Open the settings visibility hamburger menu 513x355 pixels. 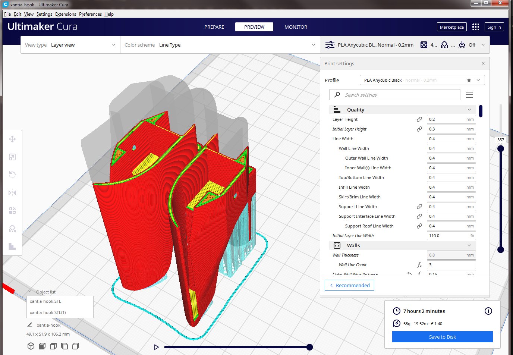pos(469,95)
